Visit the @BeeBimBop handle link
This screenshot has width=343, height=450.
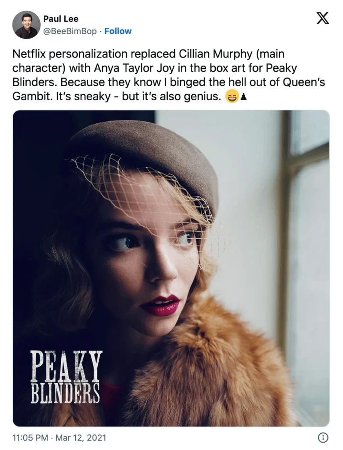[70, 31]
